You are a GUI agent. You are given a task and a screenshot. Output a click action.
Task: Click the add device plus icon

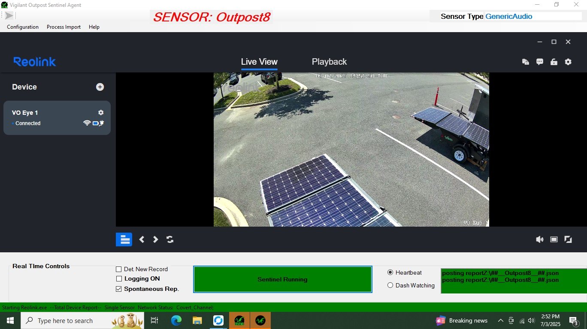point(100,87)
